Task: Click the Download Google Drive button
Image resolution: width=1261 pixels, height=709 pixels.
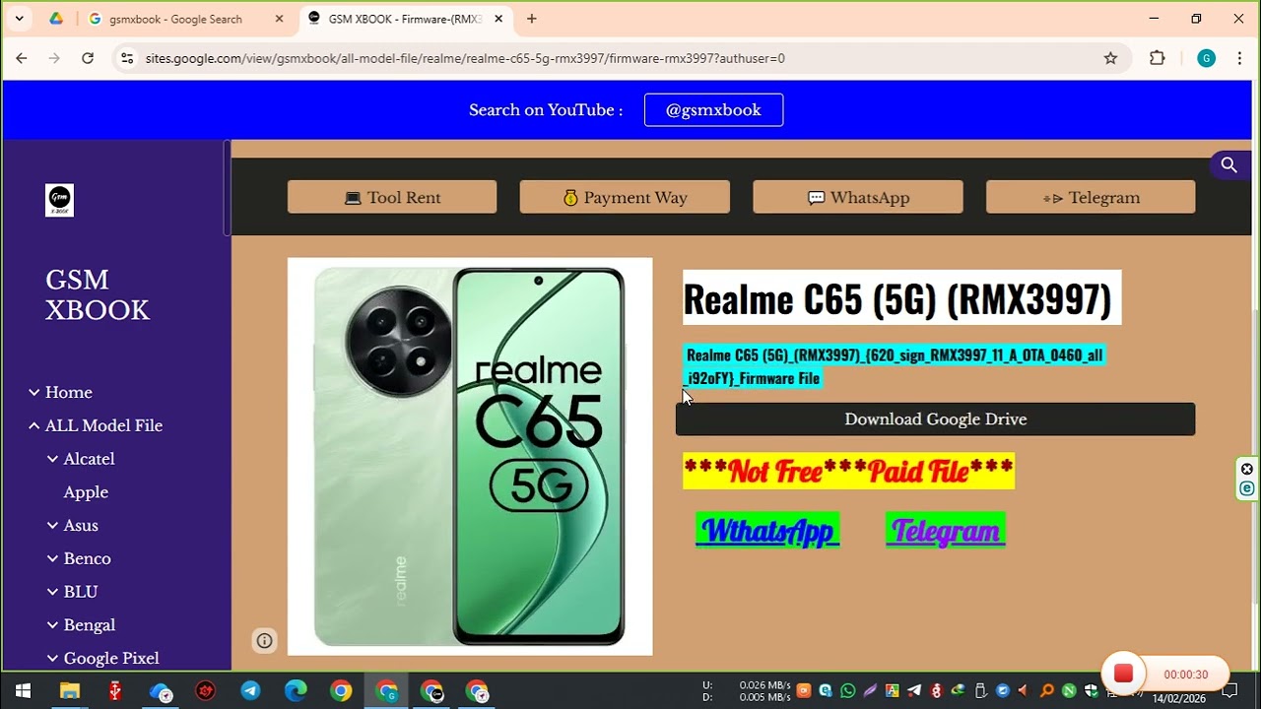Action: click(935, 419)
